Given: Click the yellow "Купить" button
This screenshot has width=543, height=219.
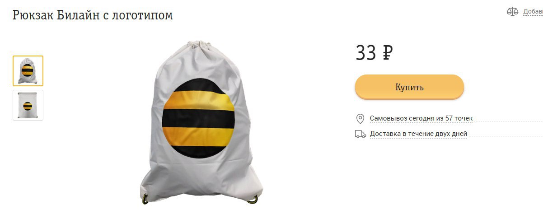Looking at the screenshot, I should click(x=409, y=87).
